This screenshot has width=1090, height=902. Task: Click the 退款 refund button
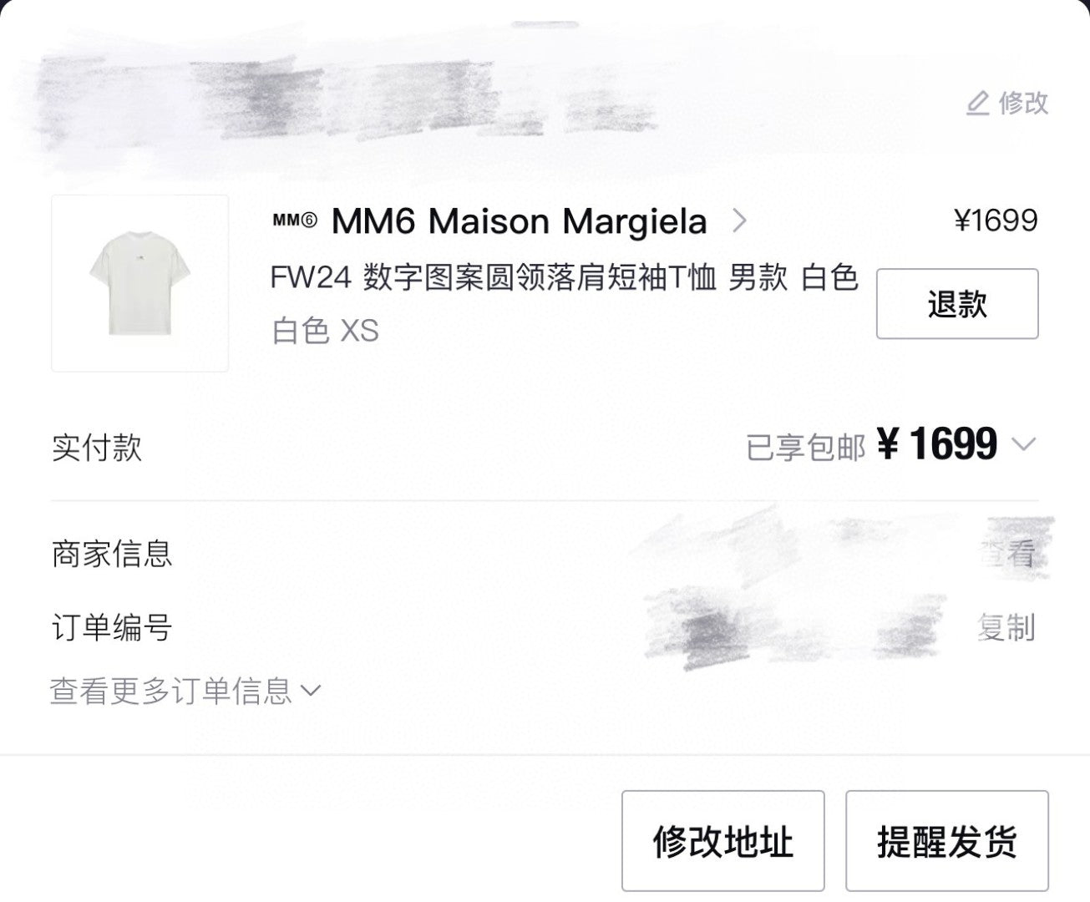957,303
